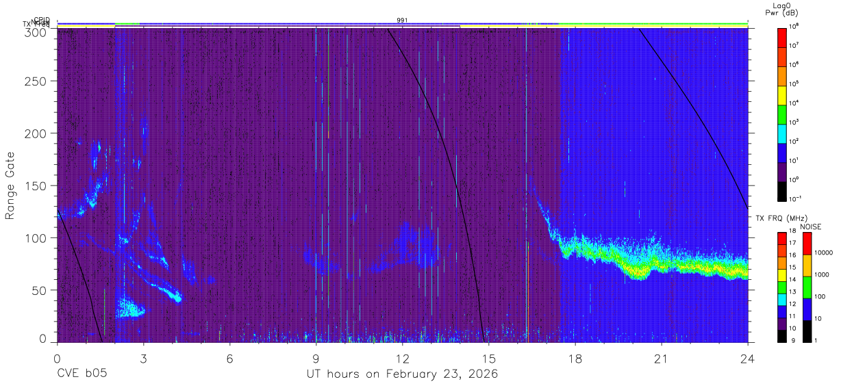Click the x-axis tick label '9'

tap(316, 358)
